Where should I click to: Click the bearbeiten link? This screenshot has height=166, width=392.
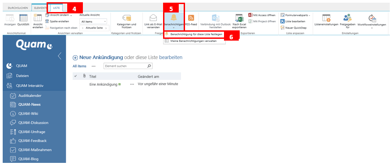(x=171, y=58)
